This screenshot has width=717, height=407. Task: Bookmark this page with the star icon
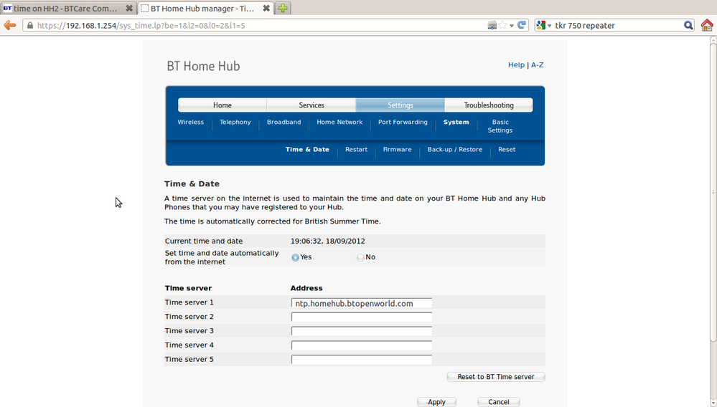[x=503, y=26]
